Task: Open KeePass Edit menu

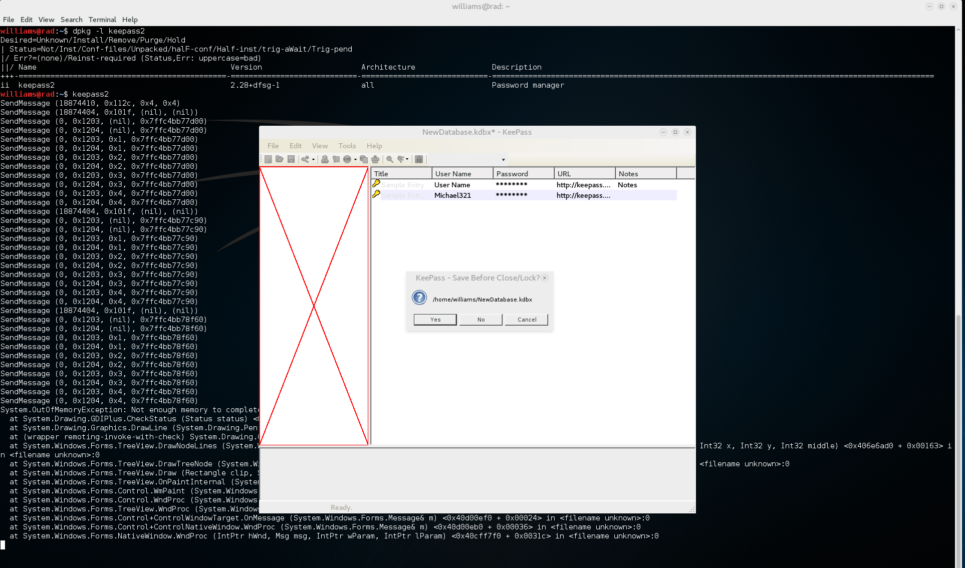Action: tap(296, 146)
